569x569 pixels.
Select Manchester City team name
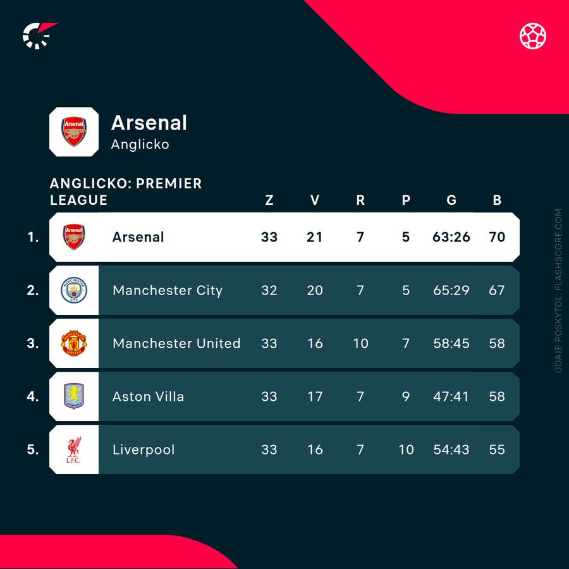pyautogui.click(x=168, y=290)
